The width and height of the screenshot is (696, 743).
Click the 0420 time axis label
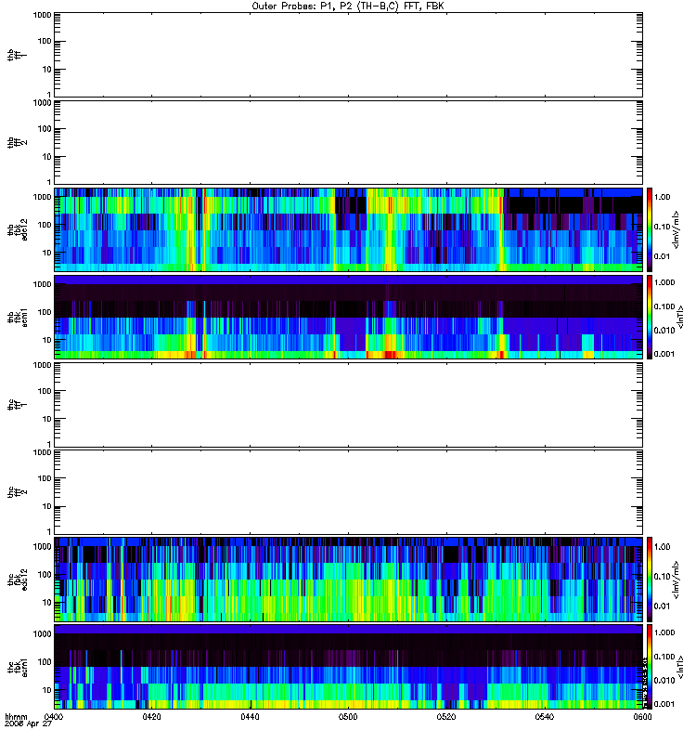(x=151, y=717)
